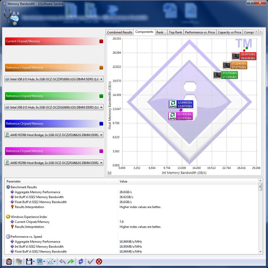Image resolution: width=268 pixels, height=268 pixels.
Task: Open the module options icon in bottom toolbar
Action: pyautogui.click(x=9, y=261)
